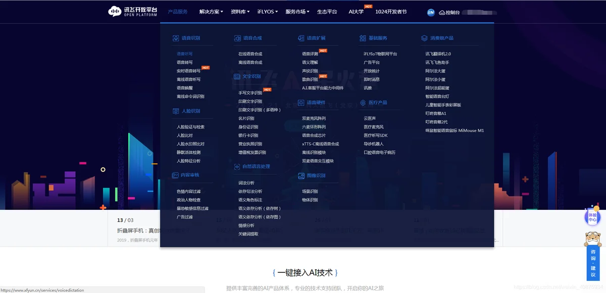Open 歌曲识别 link
The width and height of the screenshot is (606, 293).
tap(310, 80)
